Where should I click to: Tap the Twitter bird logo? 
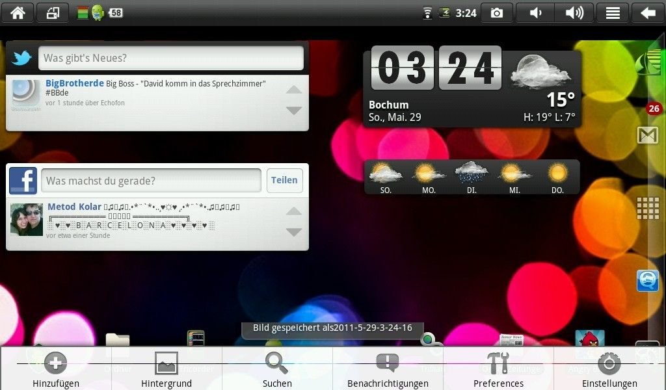(x=21, y=58)
